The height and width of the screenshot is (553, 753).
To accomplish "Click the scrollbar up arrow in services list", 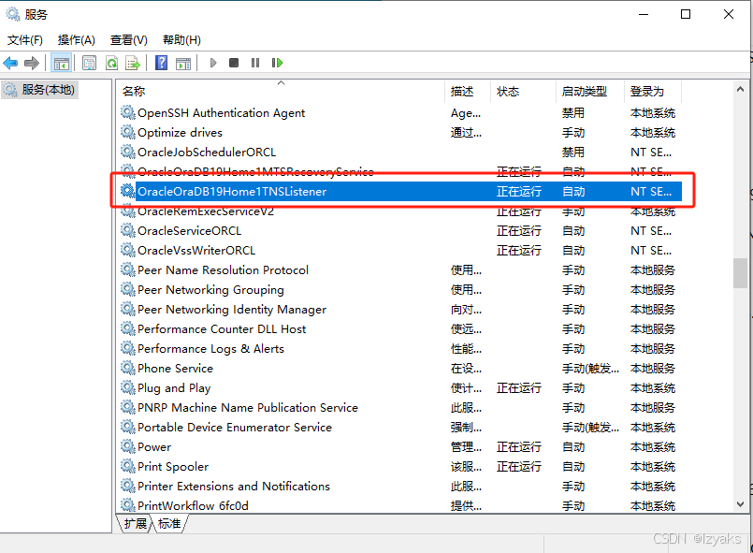I will click(x=740, y=90).
